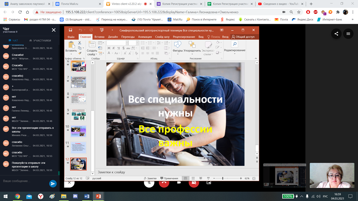Select slide 10 thumbnail
358x201 pixels.
point(78,131)
